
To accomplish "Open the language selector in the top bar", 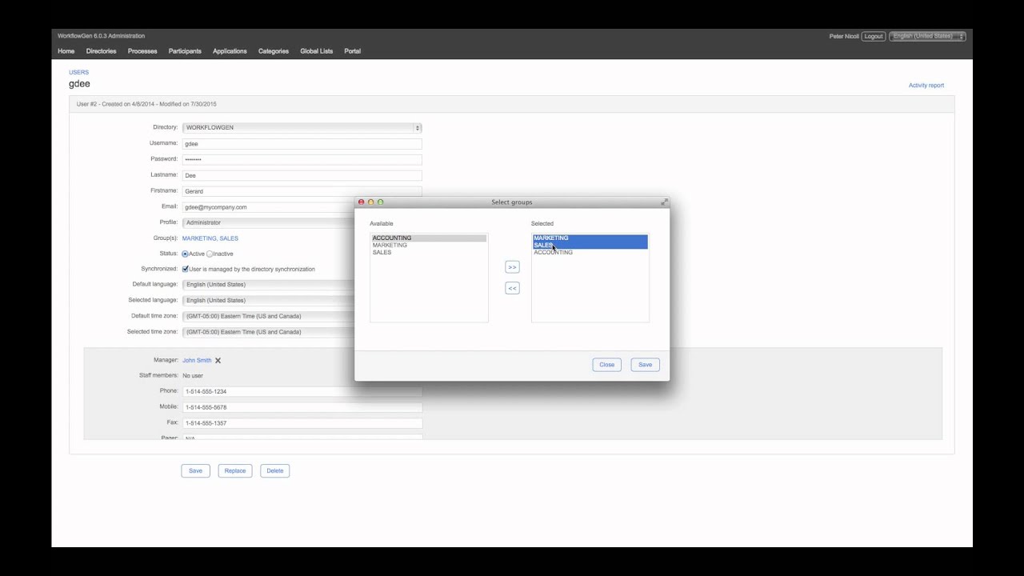I will coord(928,37).
